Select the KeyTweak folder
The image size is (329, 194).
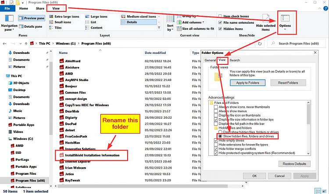72,180
